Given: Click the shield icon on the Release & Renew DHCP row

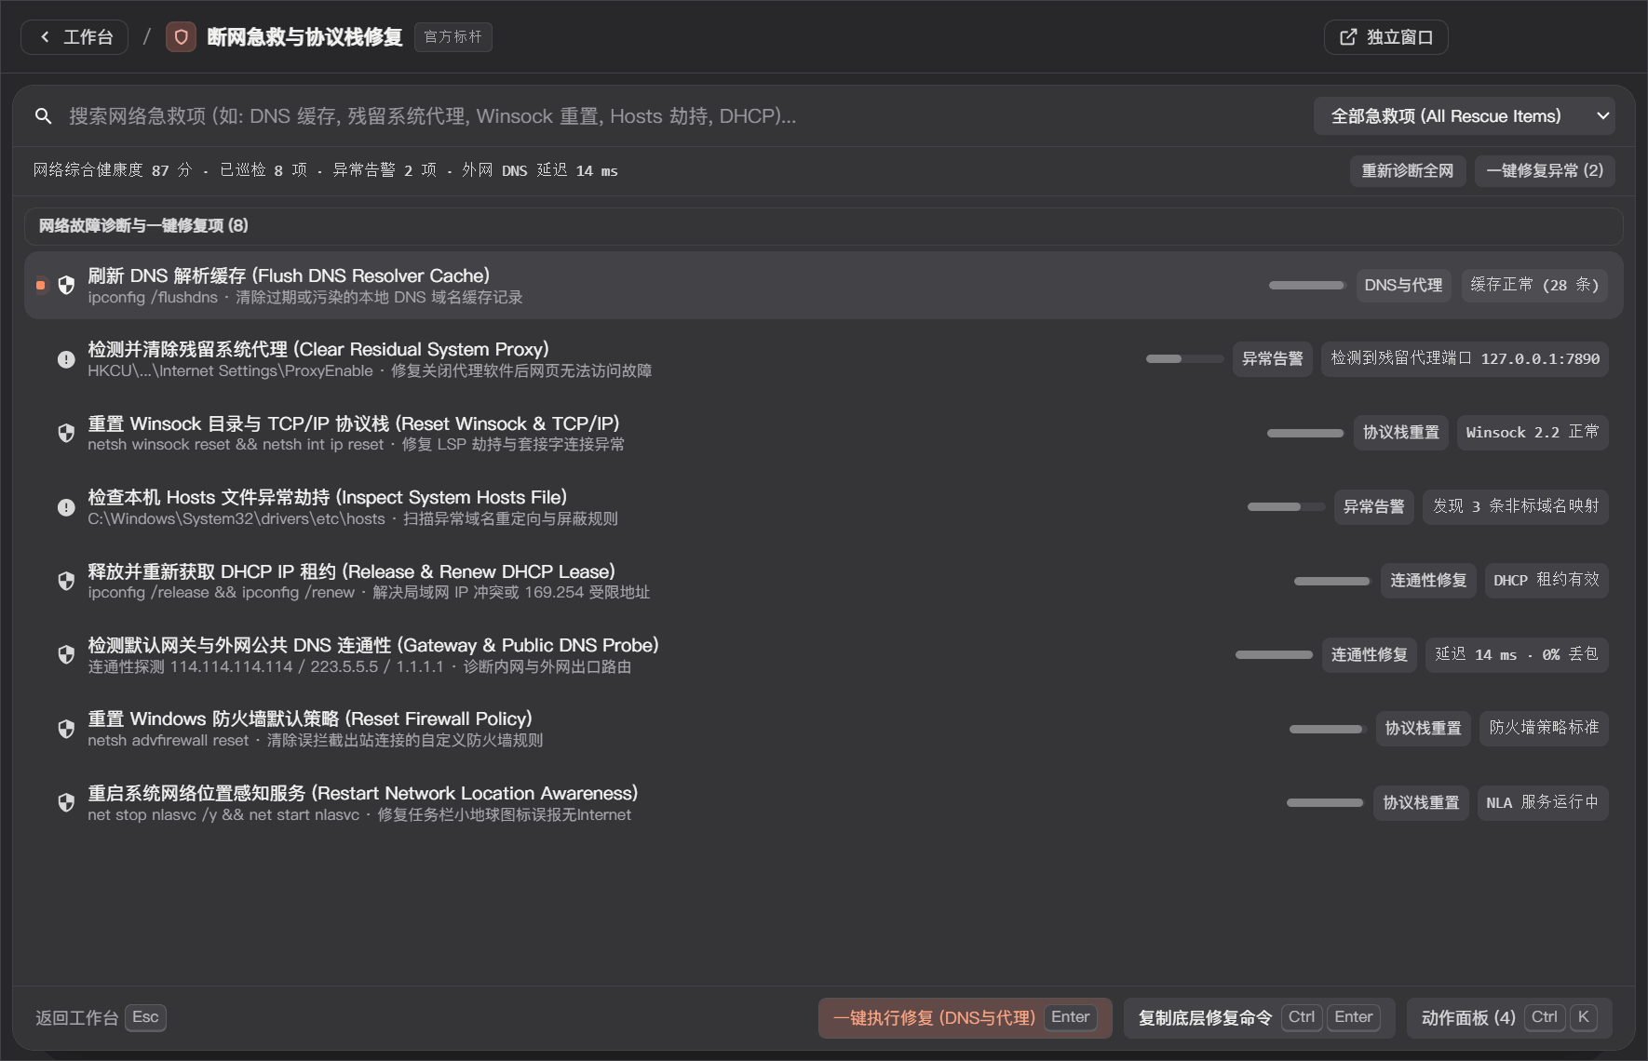Looking at the screenshot, I should [x=66, y=581].
